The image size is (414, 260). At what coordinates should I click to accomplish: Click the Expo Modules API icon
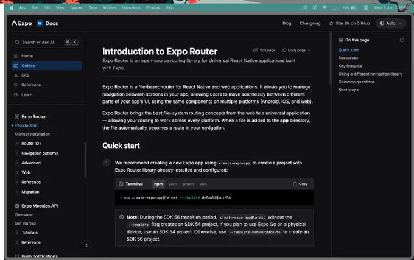pyautogui.click(x=17, y=206)
